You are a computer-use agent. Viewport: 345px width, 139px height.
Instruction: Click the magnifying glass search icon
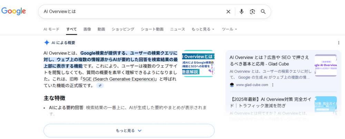pos(263,12)
